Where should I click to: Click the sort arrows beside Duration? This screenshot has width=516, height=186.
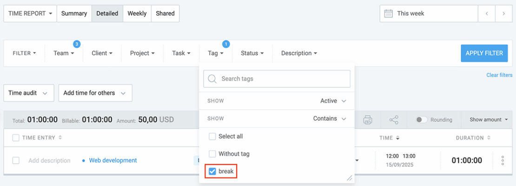pyautogui.click(x=489, y=138)
